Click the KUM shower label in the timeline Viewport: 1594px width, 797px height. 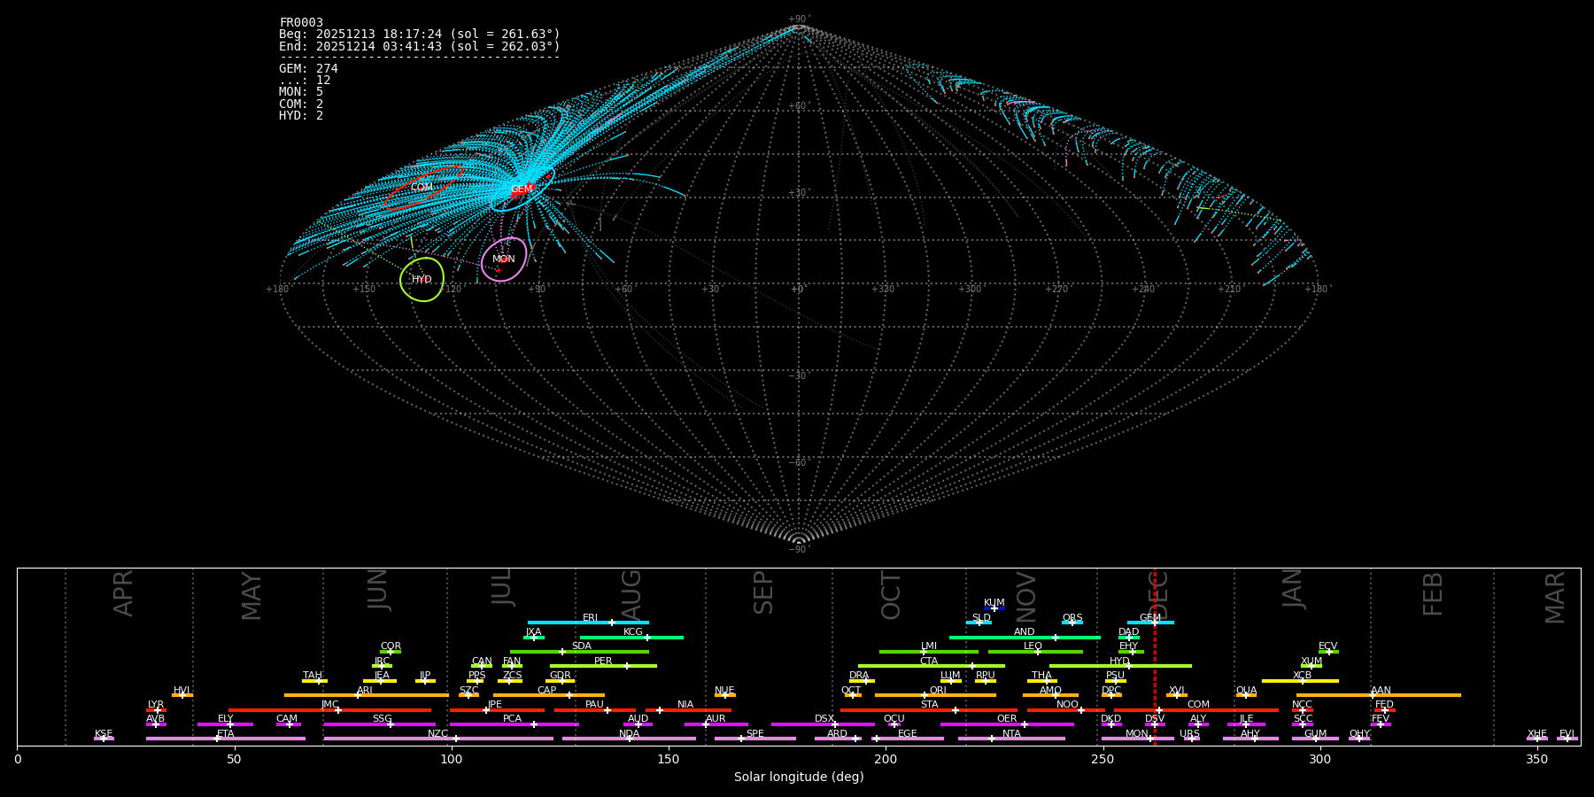pos(994,603)
